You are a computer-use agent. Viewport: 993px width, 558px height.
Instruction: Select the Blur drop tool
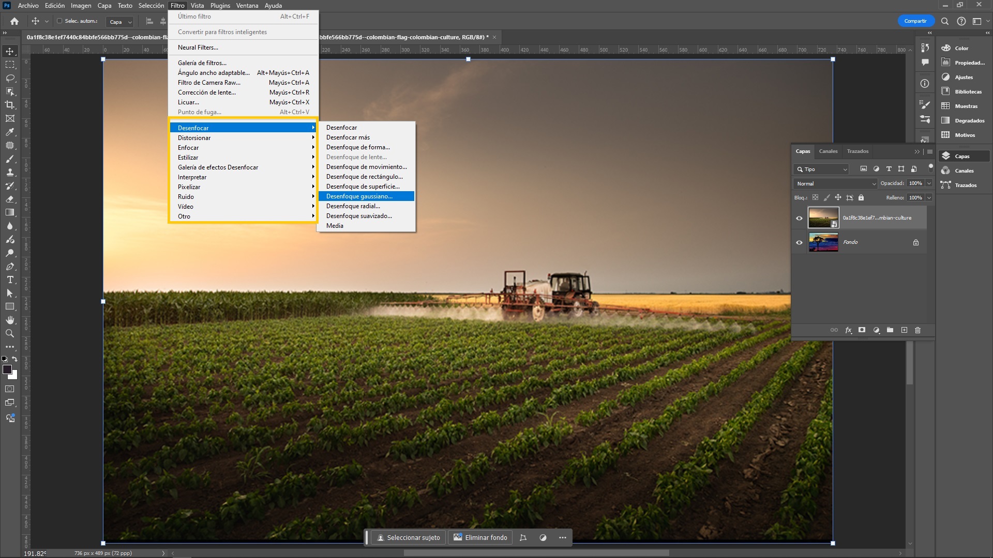click(10, 226)
